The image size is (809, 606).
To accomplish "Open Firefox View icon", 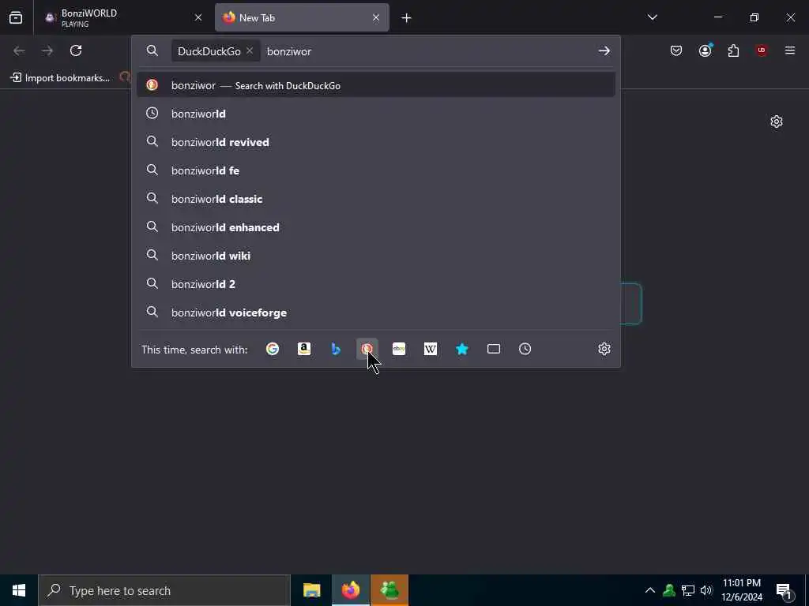I will tap(16, 17).
